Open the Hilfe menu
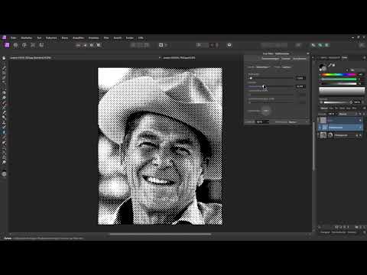The height and width of the screenshot is (275, 367). [x=141, y=38]
